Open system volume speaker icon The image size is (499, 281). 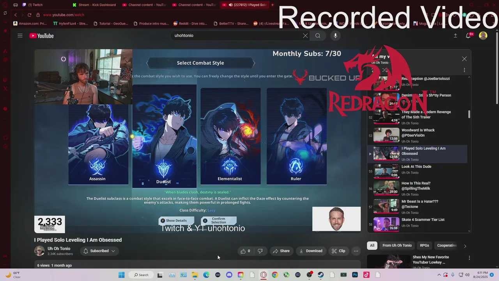tap(467, 275)
